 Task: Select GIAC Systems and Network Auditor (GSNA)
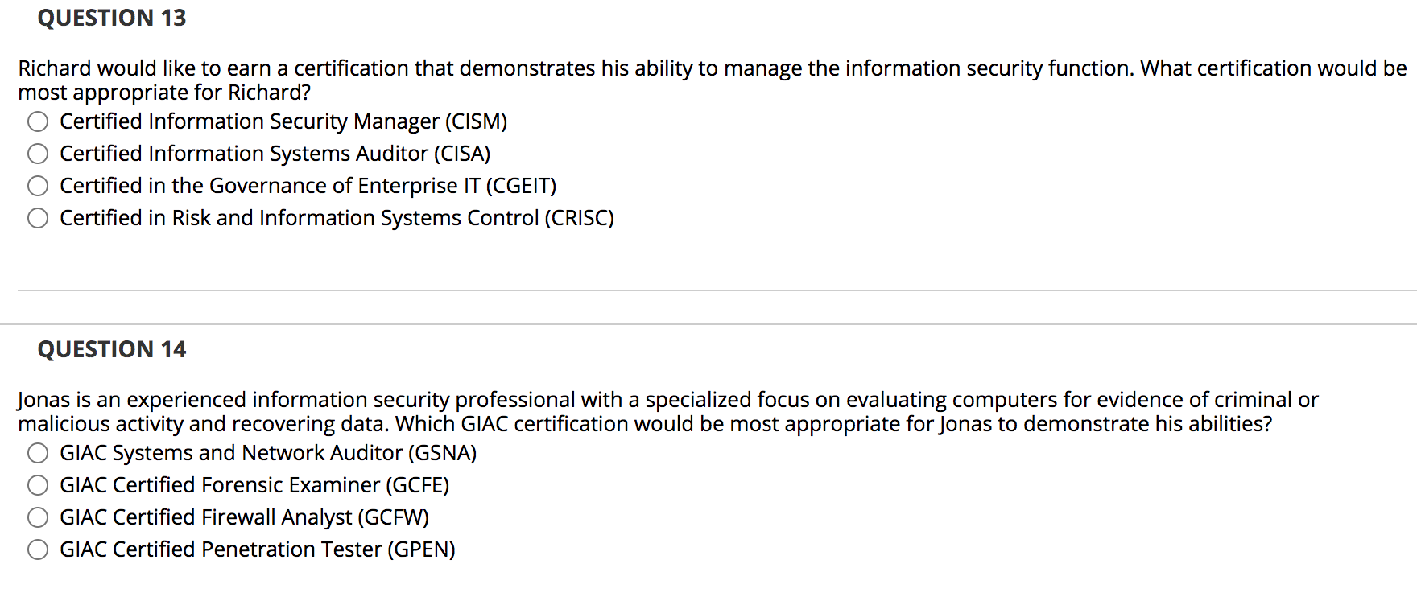point(38,454)
